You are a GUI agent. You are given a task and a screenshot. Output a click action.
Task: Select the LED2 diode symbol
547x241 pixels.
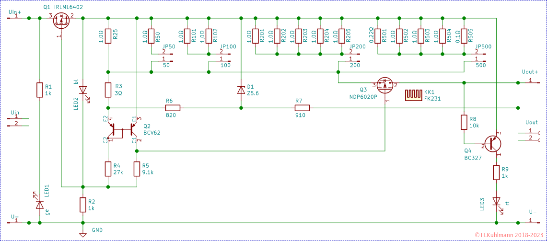click(83, 90)
